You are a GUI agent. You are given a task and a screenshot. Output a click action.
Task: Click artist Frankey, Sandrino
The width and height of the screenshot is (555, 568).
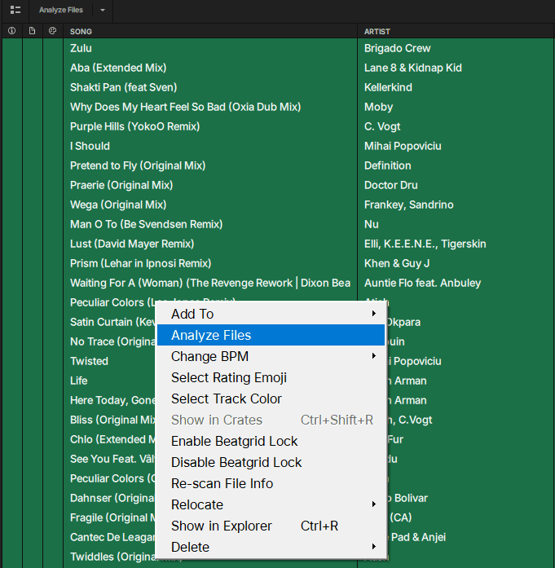408,205
